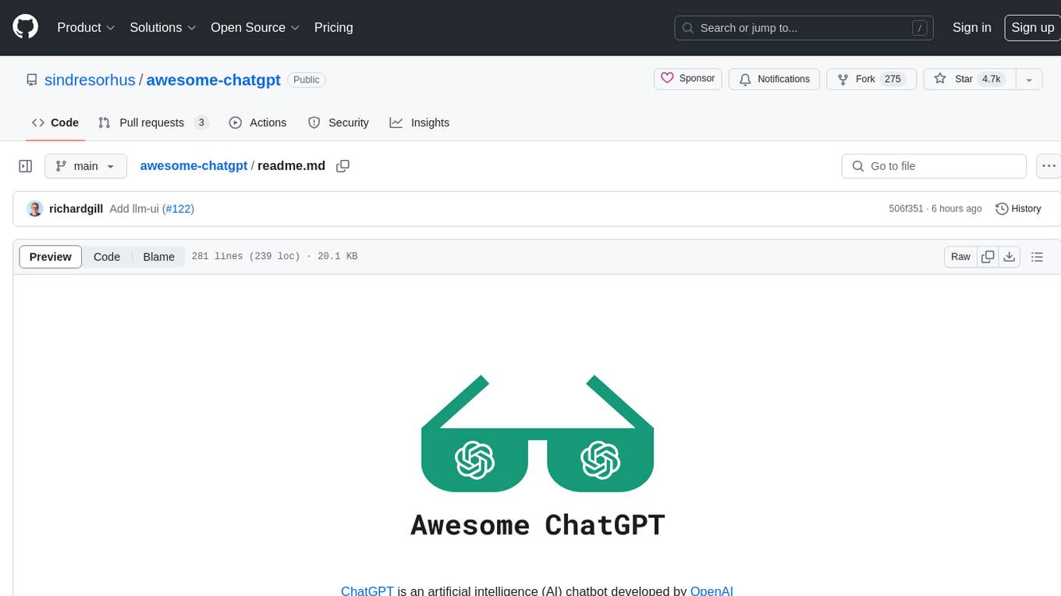1061x596 pixels.
Task: Select the Blame view
Action: pyautogui.click(x=158, y=257)
